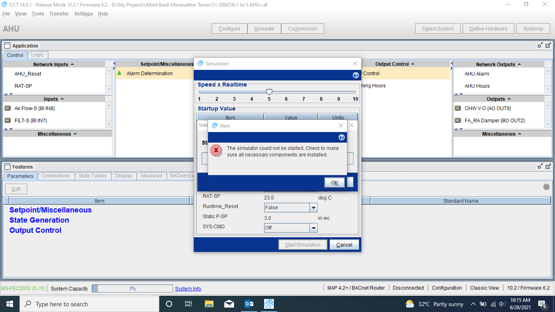
Task: Open the Tools menu
Action: coord(38,14)
